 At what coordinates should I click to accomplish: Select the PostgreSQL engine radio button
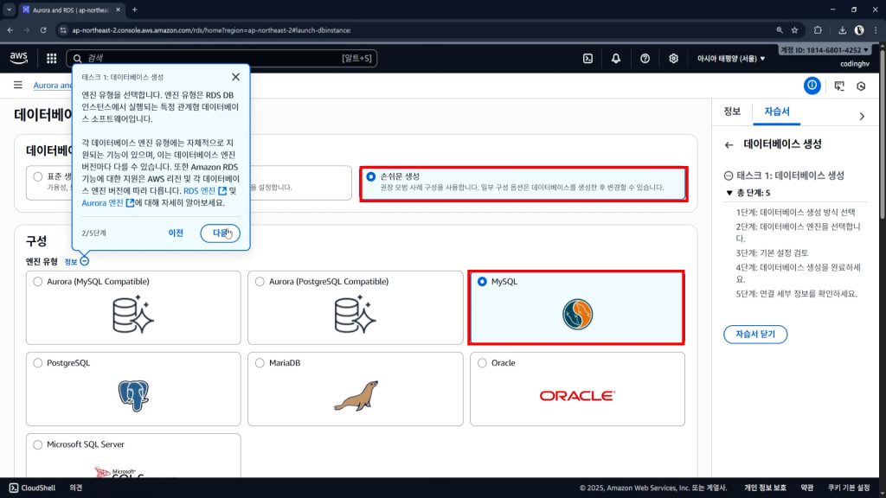[x=38, y=362]
